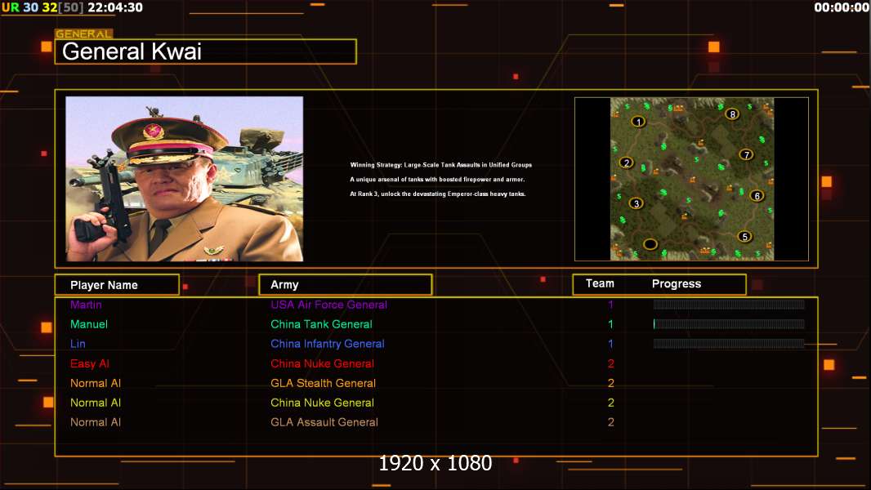The image size is (871, 490).
Task: Click the unnumbered black start marker on the minimap
Action: click(x=650, y=243)
